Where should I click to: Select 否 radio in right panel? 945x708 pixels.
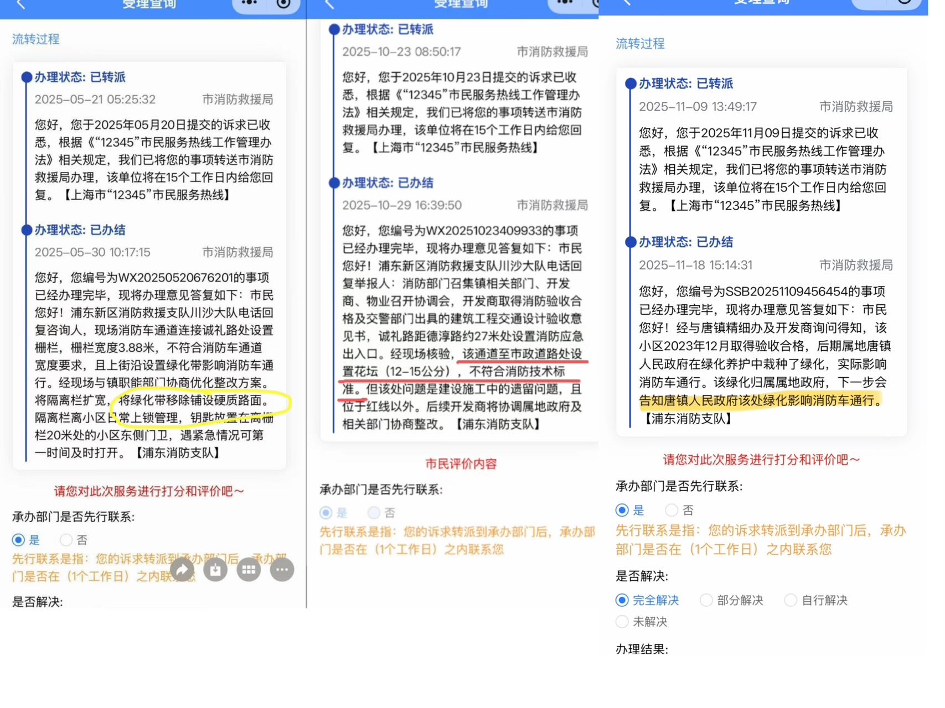point(672,510)
